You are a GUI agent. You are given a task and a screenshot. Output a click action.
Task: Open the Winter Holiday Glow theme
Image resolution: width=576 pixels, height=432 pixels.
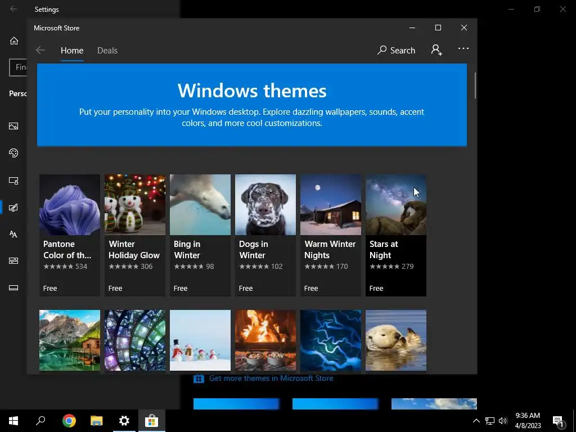coord(135,235)
